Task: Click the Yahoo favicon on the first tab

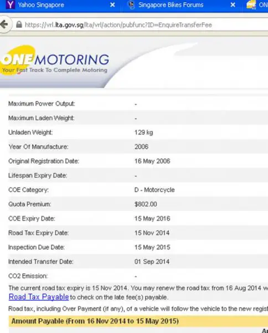Action: 10,4
